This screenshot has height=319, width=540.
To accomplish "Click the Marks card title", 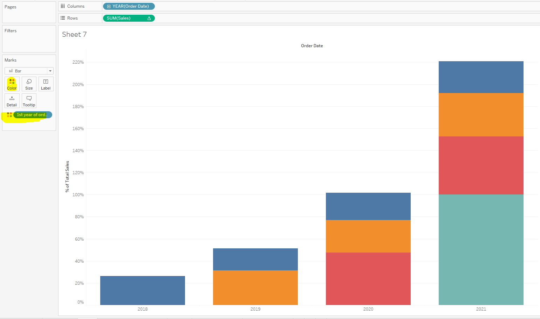I will [11, 60].
